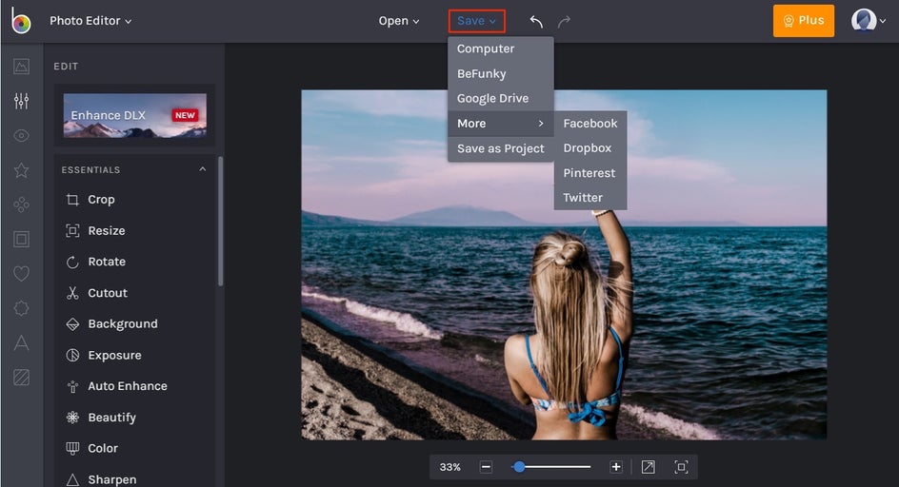This screenshot has width=899, height=487.
Task: Select the Edit sliders sidebar icon
Action: tap(21, 101)
